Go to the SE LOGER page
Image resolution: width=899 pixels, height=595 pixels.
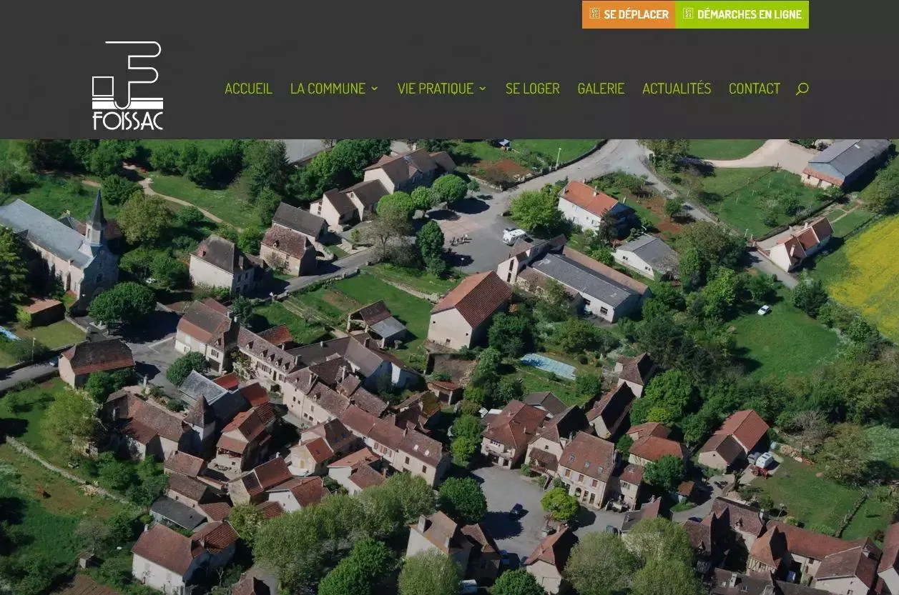(x=532, y=89)
